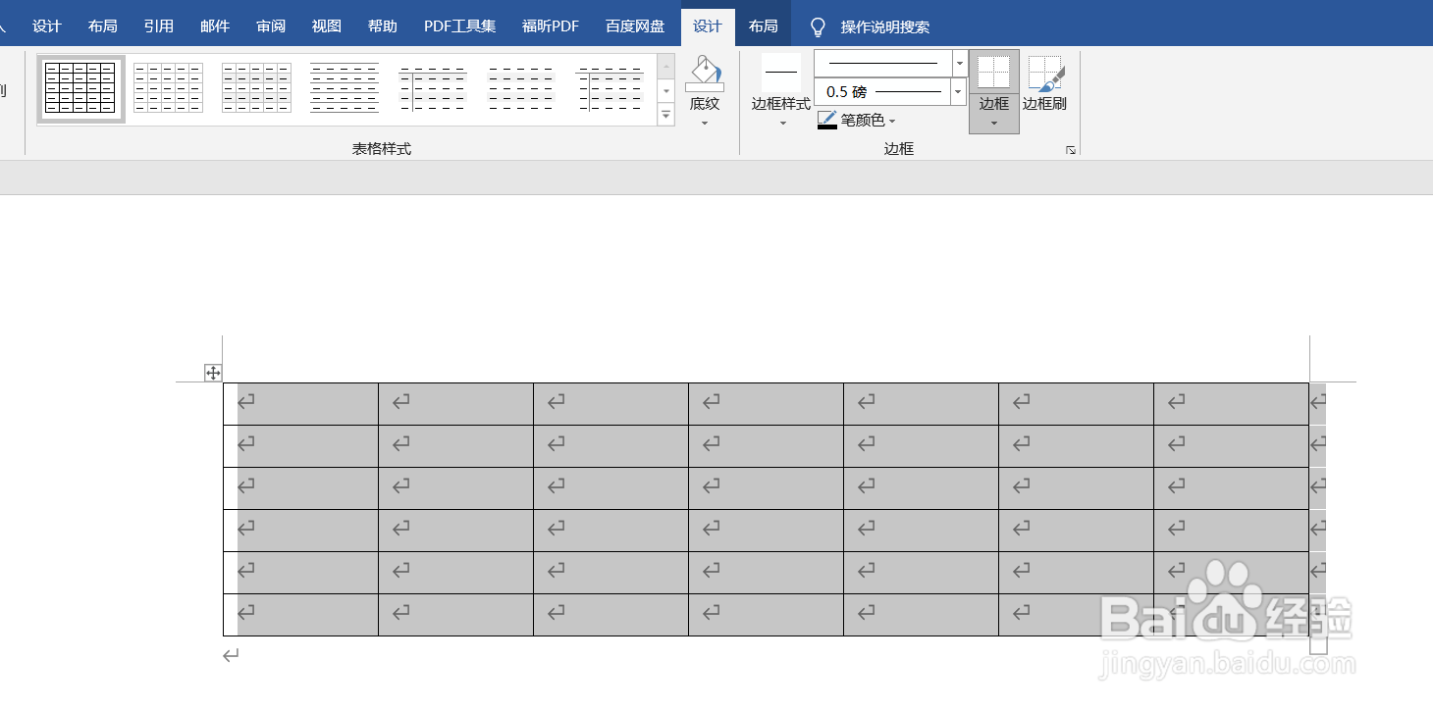1433x712 pixels.
Task: Select the first plain table style thumbnail
Action: point(80,87)
